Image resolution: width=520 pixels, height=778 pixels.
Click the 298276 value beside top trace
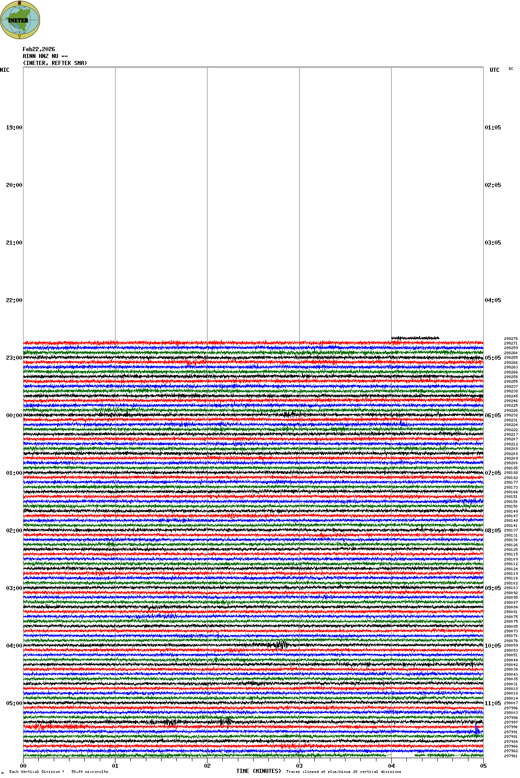[511, 339]
